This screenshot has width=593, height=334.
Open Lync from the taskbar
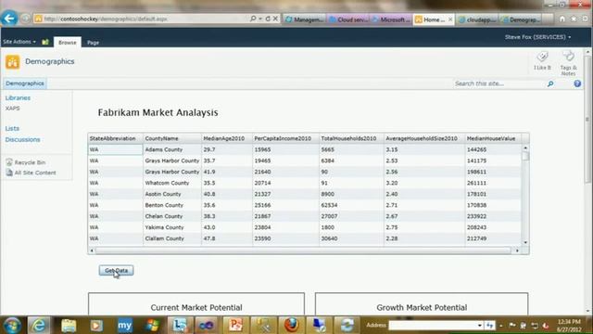[180, 326]
